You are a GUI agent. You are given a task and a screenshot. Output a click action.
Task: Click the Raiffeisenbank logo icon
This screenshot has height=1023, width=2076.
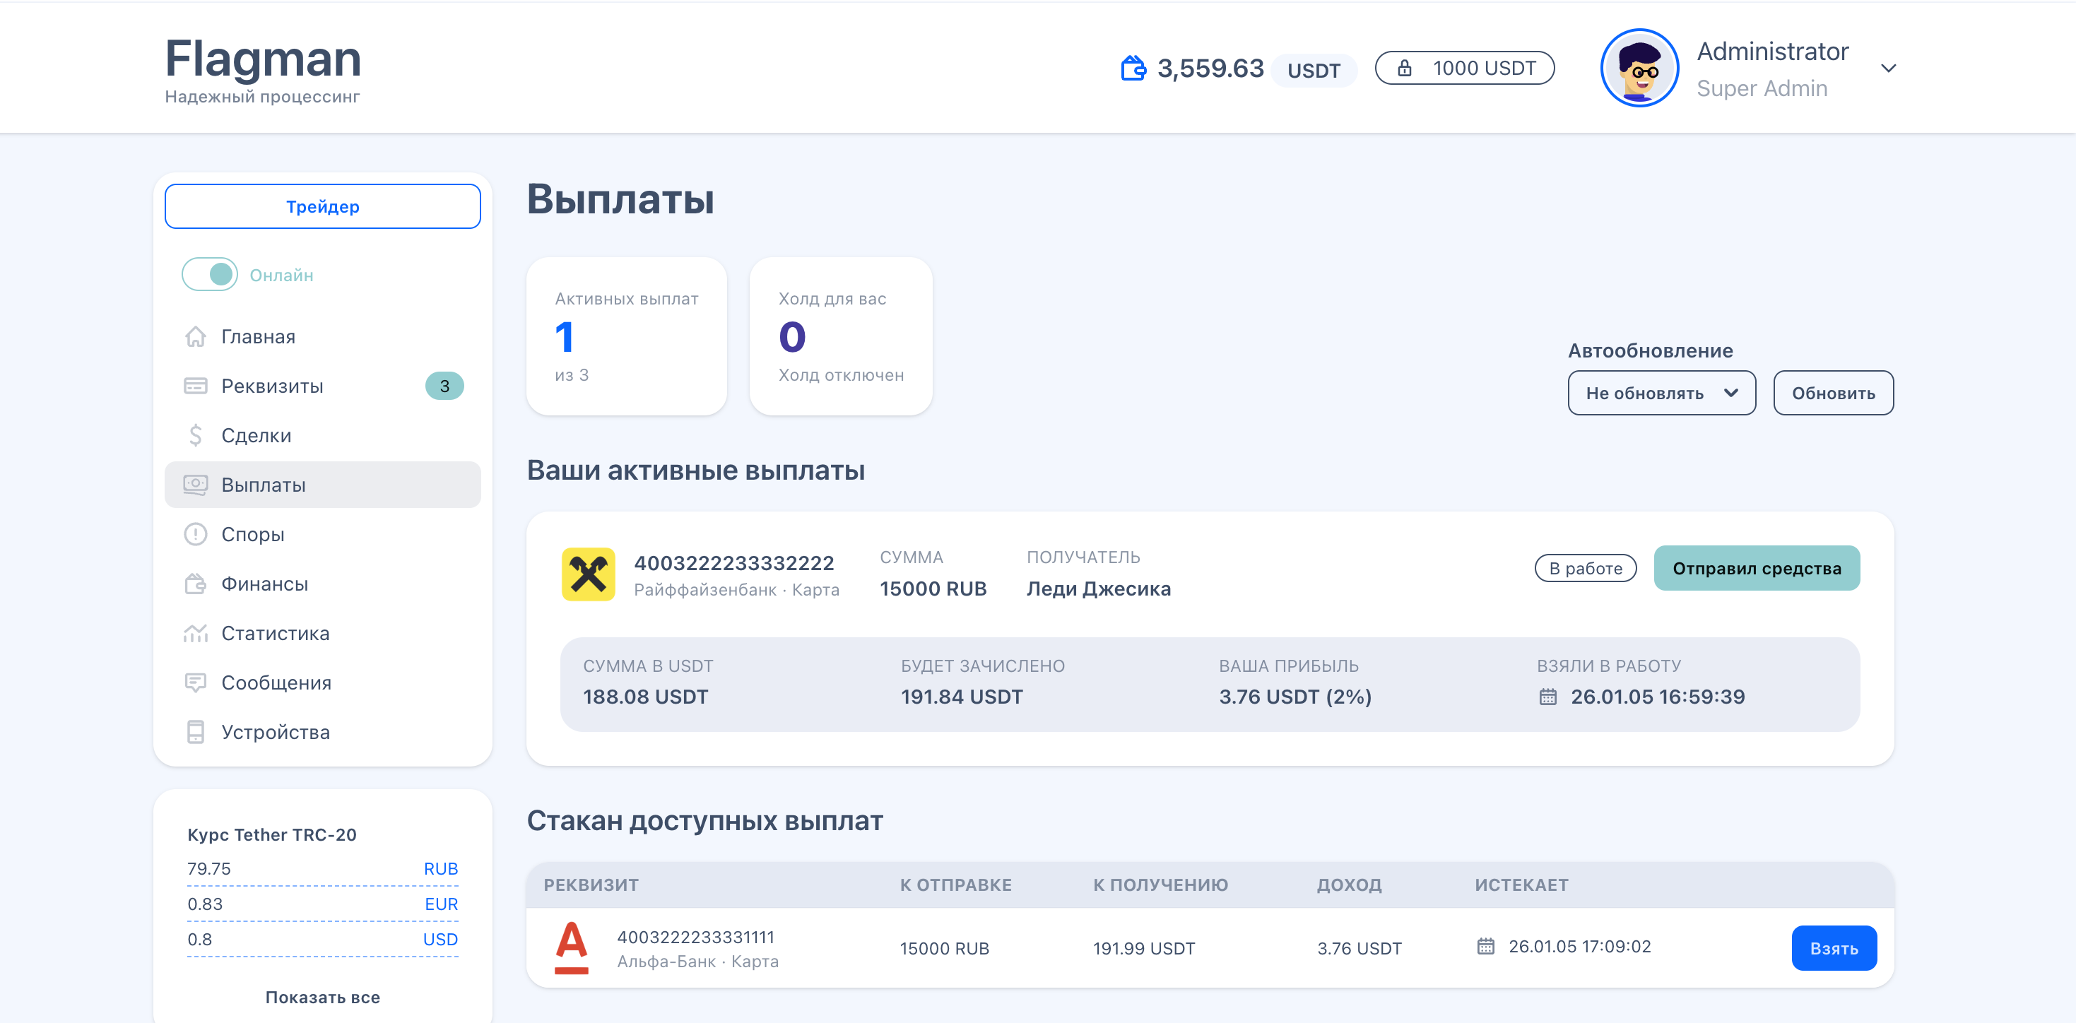(x=589, y=574)
